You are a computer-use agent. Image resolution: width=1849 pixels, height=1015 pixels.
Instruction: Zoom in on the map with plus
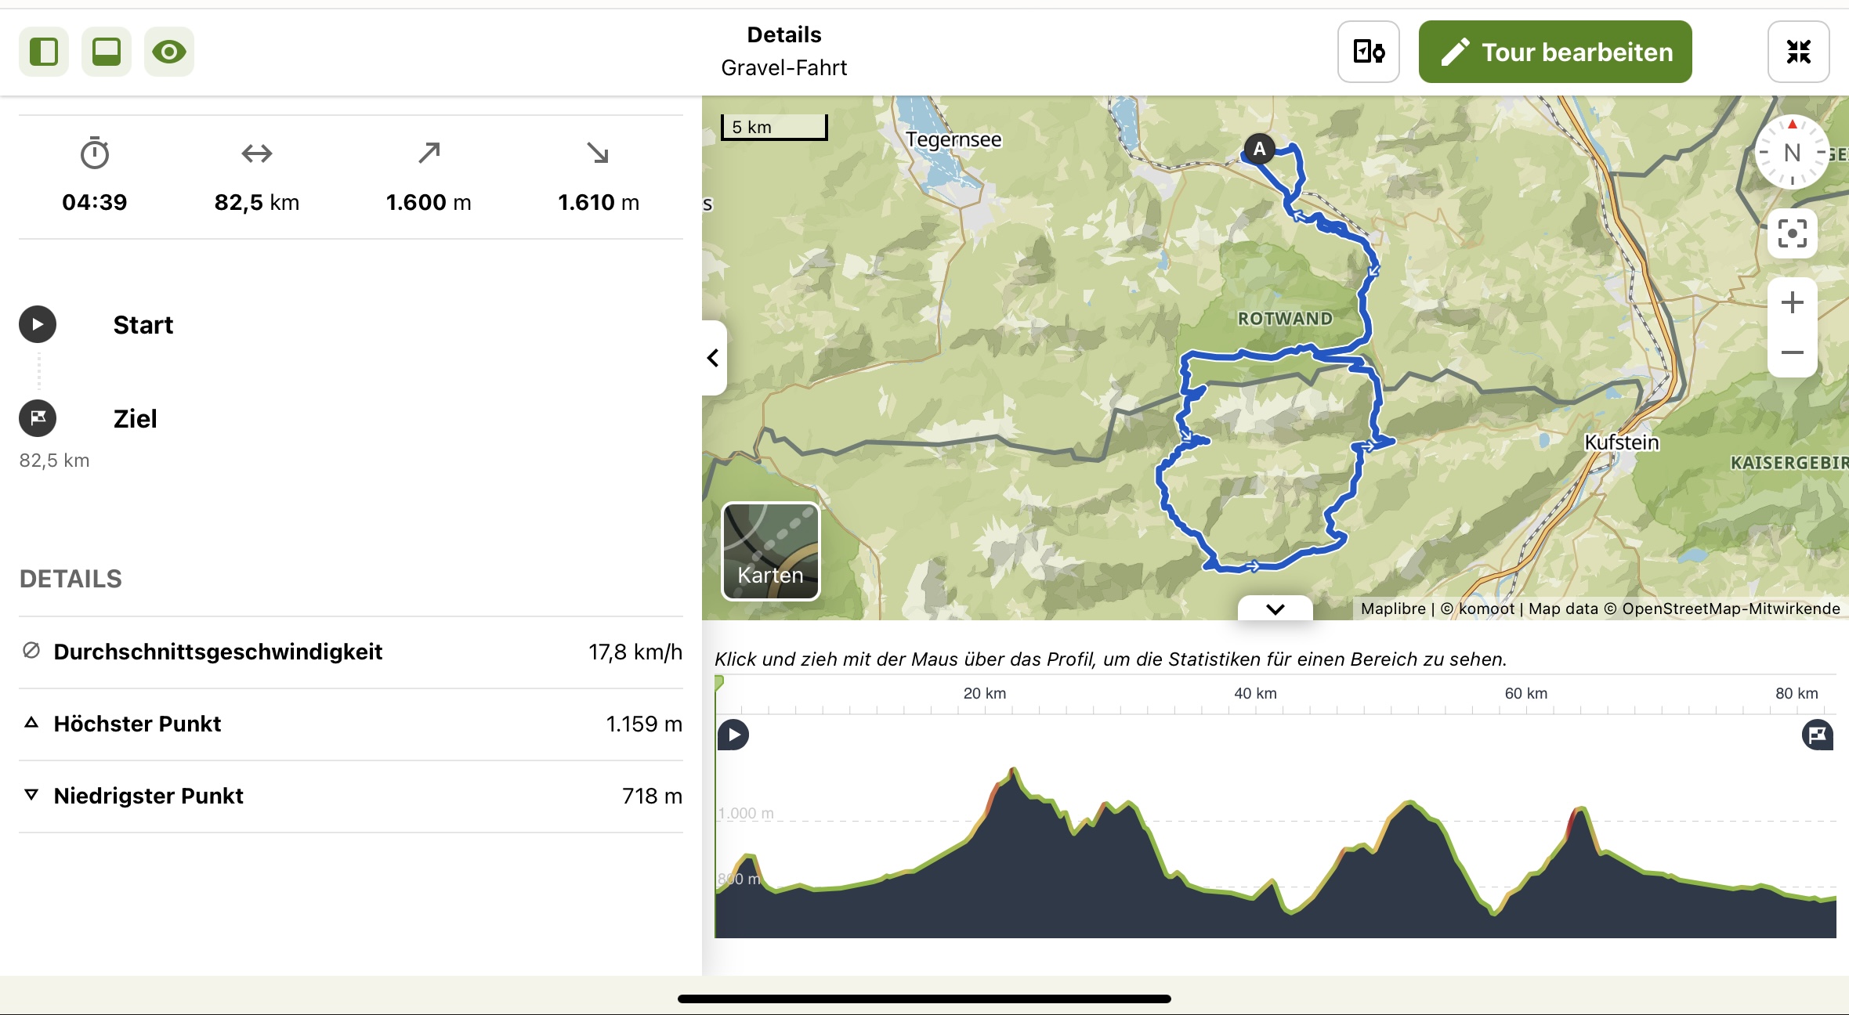(x=1792, y=302)
